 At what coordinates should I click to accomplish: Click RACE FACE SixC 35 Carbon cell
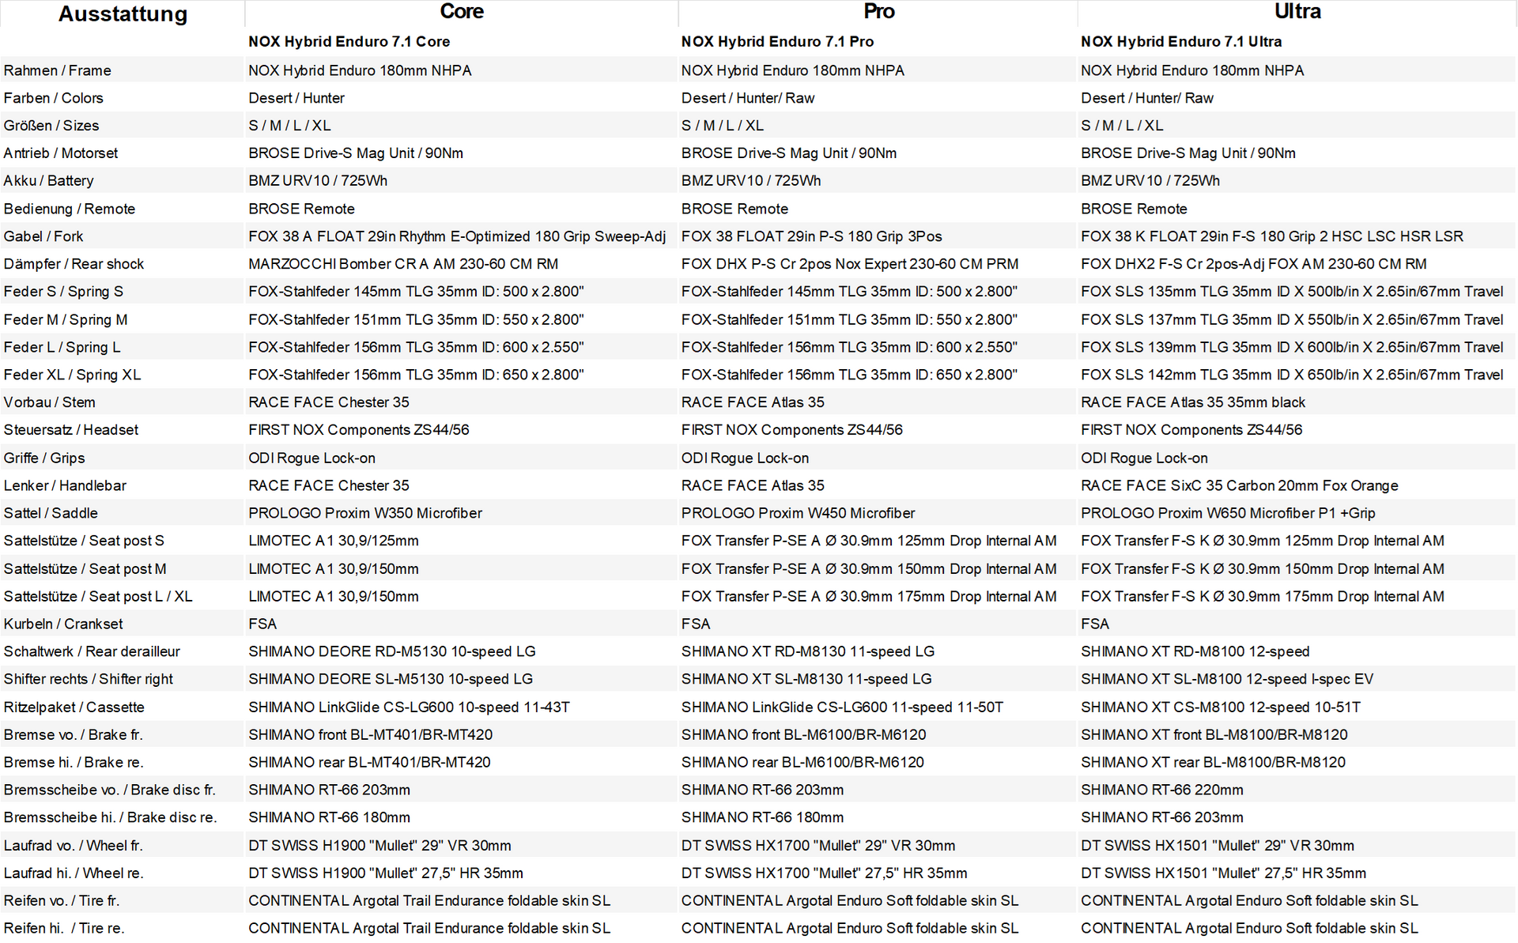click(1240, 486)
